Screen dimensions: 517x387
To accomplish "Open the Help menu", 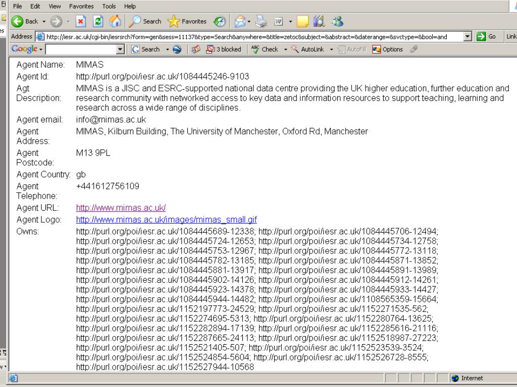I will 130,6.
